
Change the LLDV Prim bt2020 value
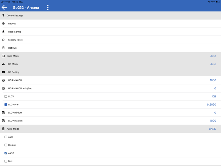(212, 105)
